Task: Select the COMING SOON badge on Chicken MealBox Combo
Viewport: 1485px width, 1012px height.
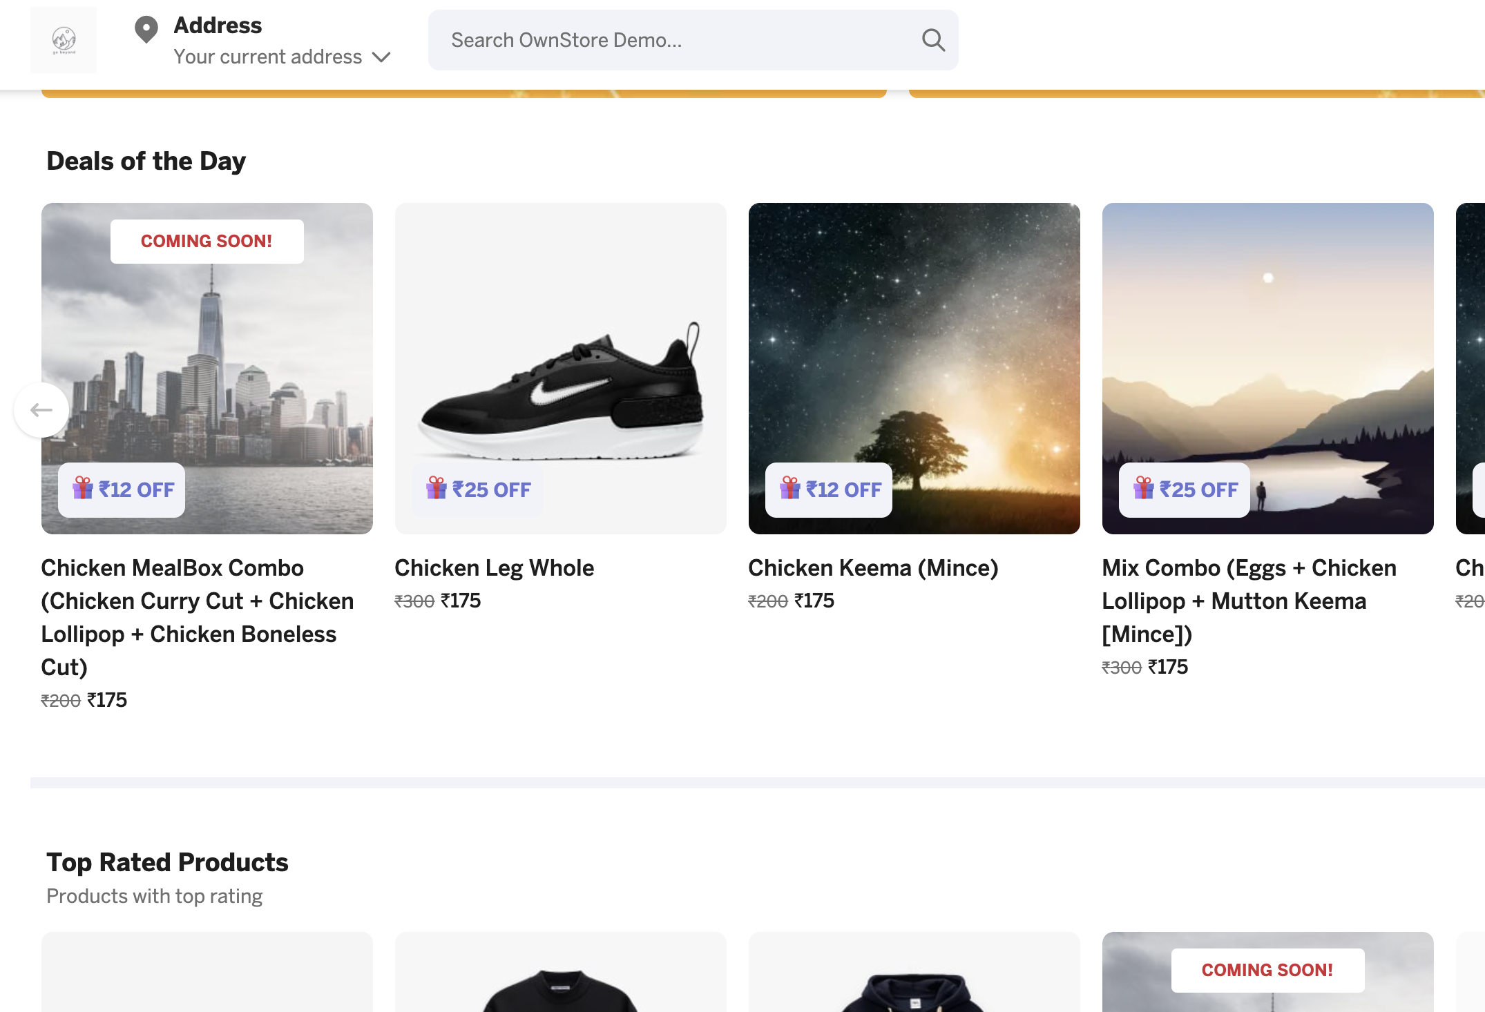Action: click(x=206, y=240)
